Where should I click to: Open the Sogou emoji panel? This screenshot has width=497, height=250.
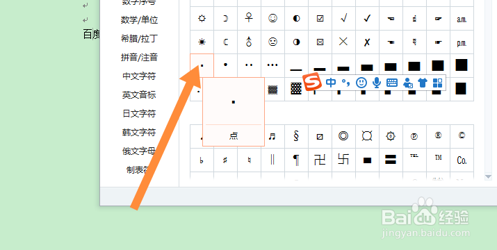(361, 83)
